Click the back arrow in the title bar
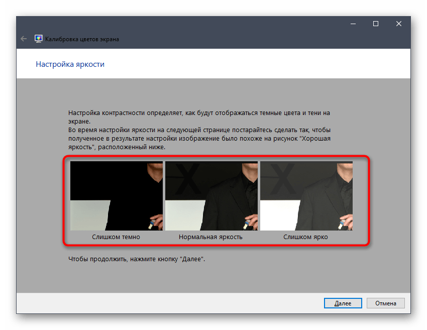This screenshot has height=330, width=427. tap(24, 39)
